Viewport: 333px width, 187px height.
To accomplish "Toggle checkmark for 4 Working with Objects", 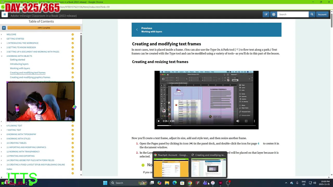I will coord(73,56).
